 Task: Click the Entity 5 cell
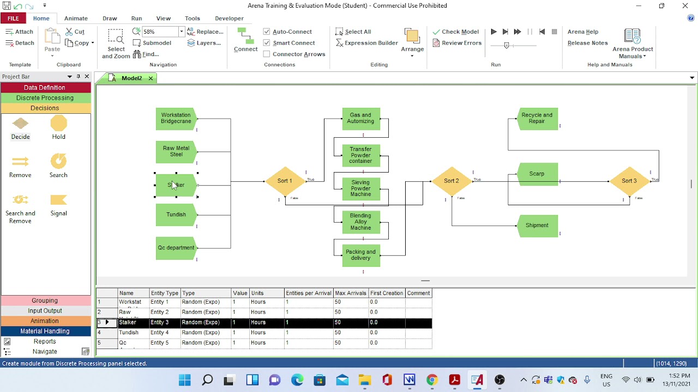pyautogui.click(x=165, y=343)
